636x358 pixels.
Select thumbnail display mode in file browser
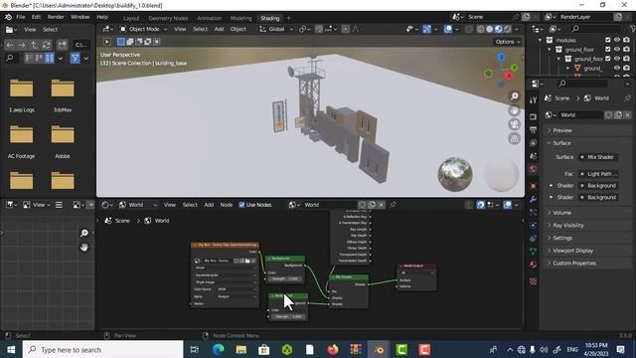pyautogui.click(x=50, y=58)
